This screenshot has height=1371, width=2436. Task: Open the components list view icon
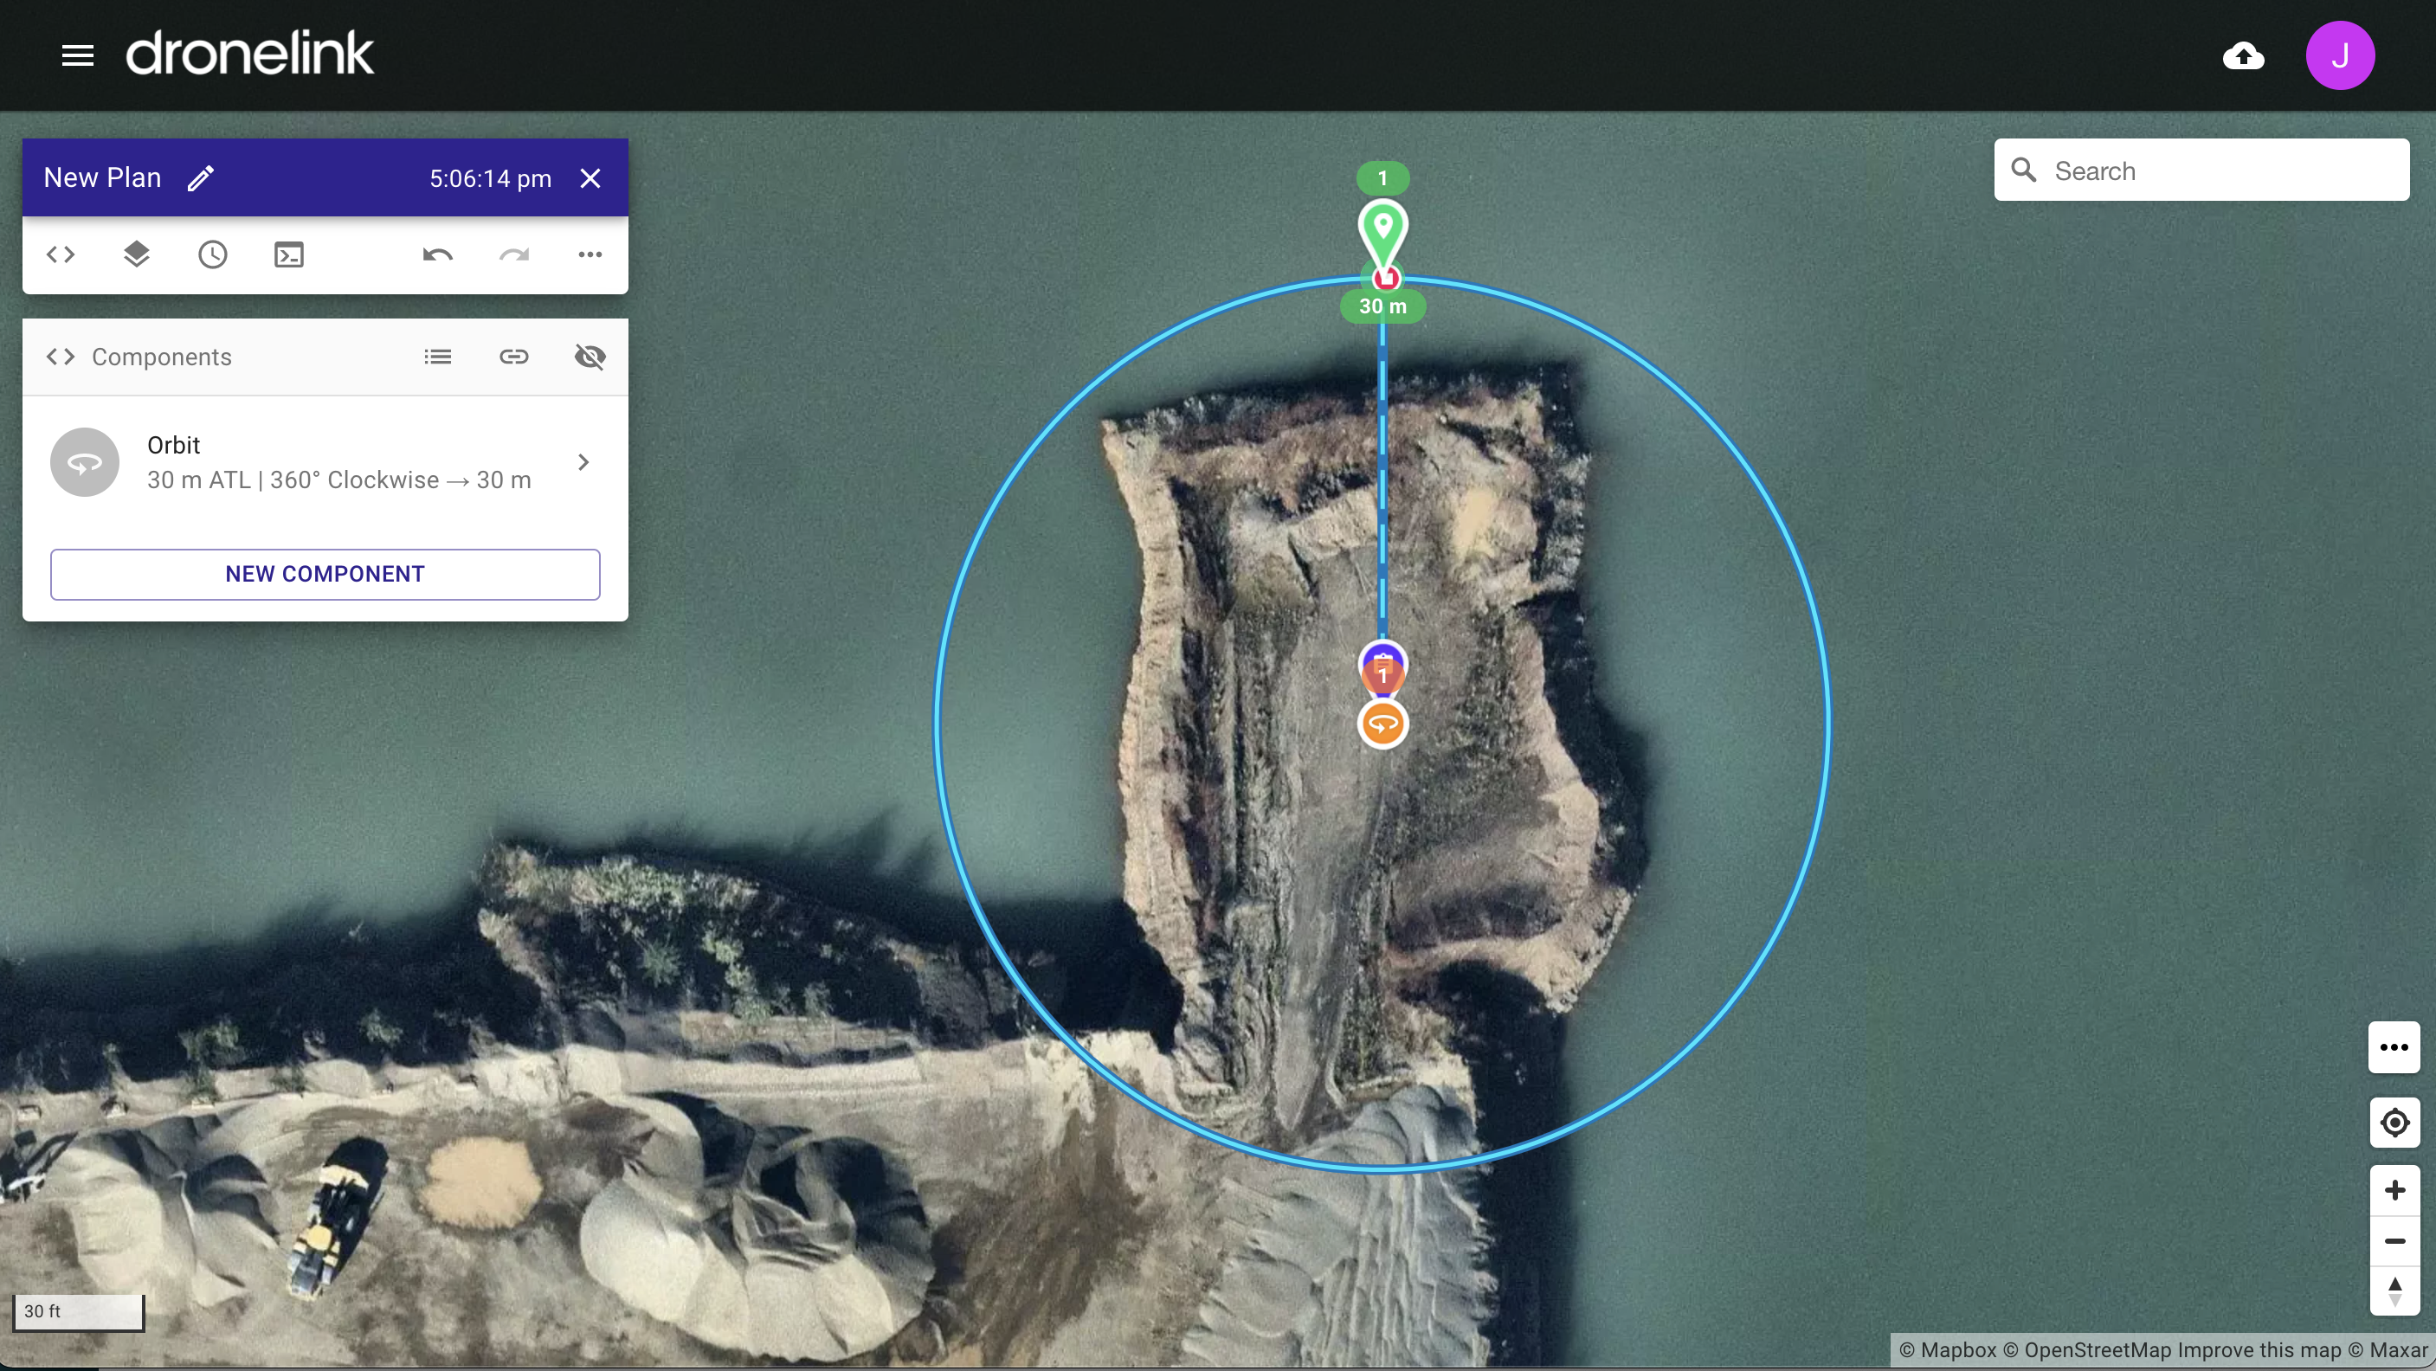pyautogui.click(x=438, y=357)
